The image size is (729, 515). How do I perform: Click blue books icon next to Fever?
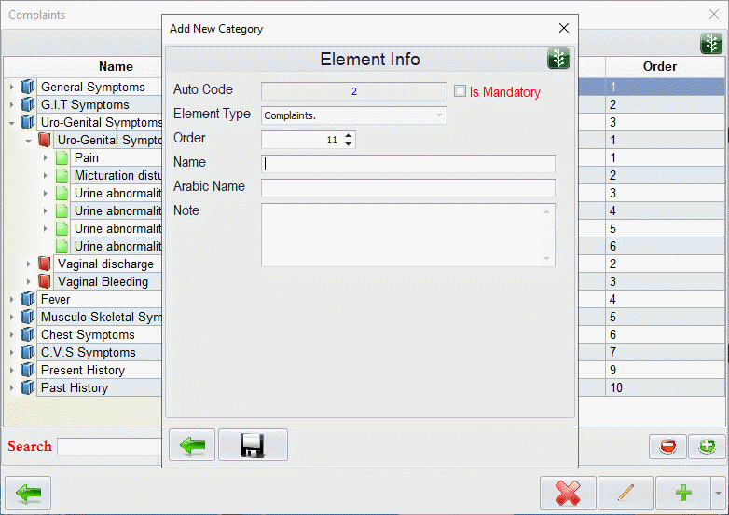28,299
